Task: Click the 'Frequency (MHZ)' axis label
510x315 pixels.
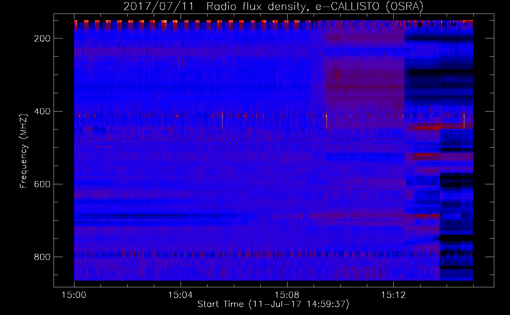Action: (24, 151)
